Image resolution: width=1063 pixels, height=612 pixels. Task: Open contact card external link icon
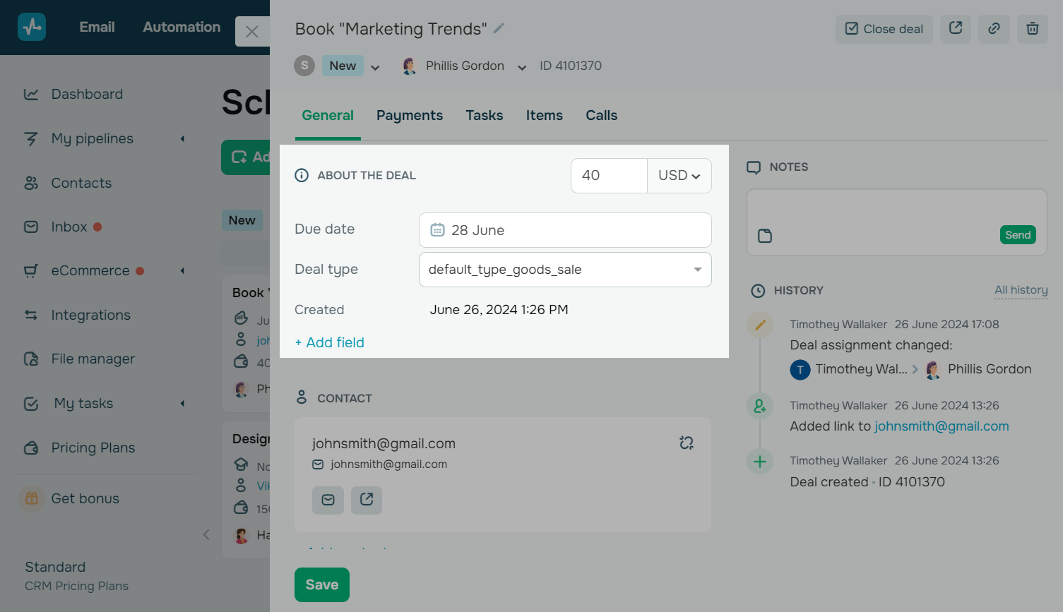coord(367,500)
